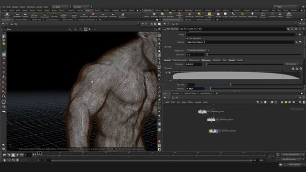
Task: Switch to the Geometry Spreadsheet tab
Action: 86,20
